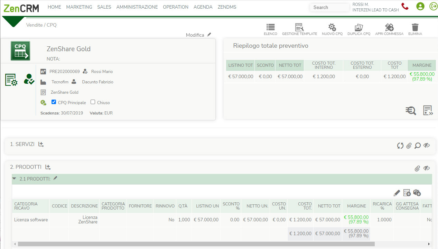This screenshot has width=438, height=249.
Task: Click the paperclip attachment in PRODOTTI row
Action: (x=418, y=168)
